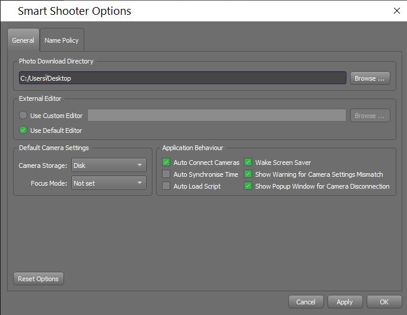Click the Application Behaviour group title
The height and width of the screenshot is (315, 407).
(193, 148)
